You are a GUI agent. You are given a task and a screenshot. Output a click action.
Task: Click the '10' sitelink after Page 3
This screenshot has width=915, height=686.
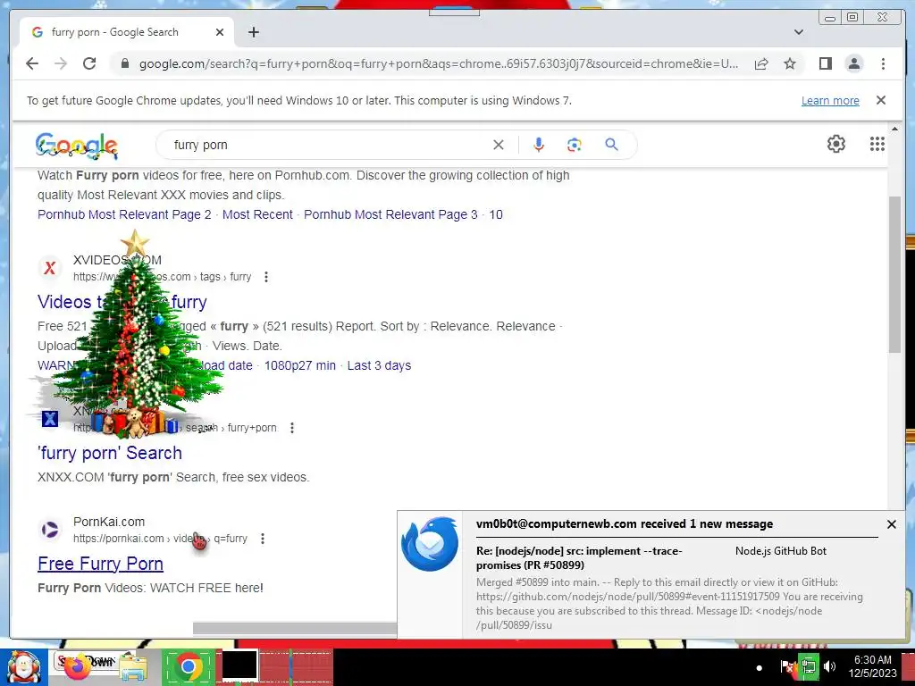(496, 214)
